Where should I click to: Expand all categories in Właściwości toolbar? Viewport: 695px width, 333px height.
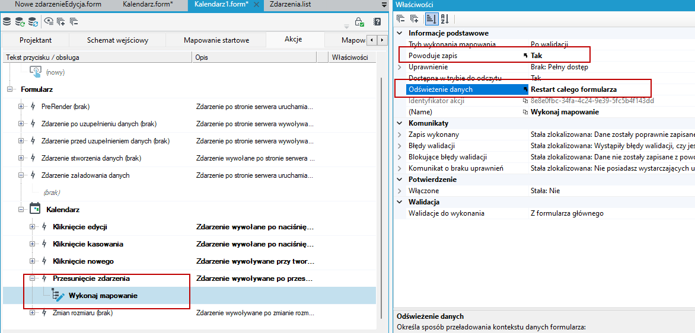[414, 18]
